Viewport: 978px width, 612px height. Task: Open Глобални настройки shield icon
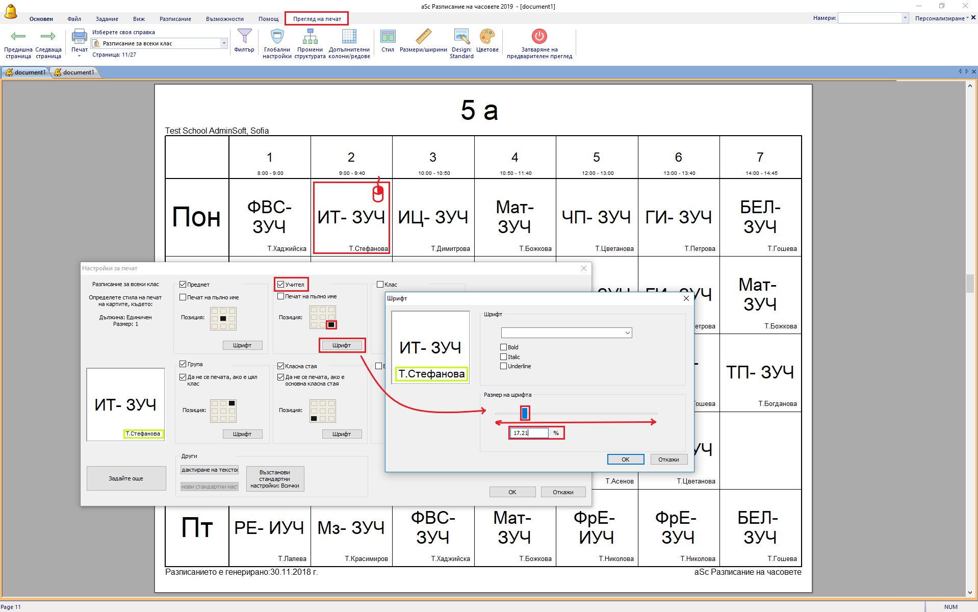pyautogui.click(x=277, y=37)
